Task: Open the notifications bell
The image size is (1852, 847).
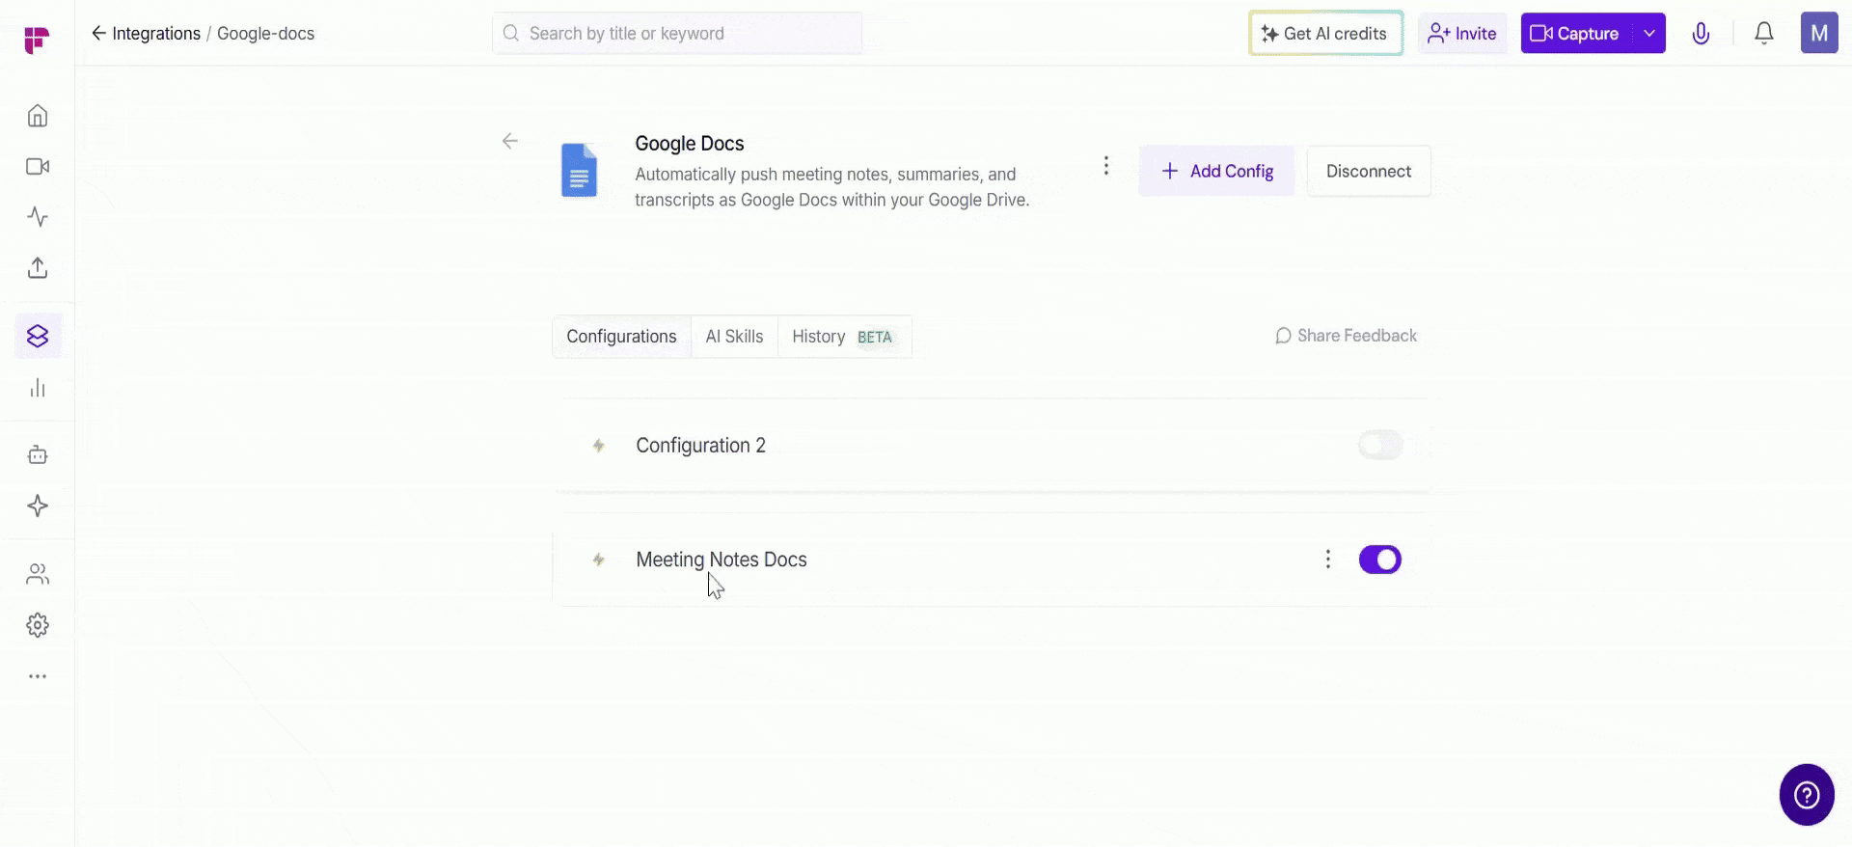Action: pos(1763,34)
